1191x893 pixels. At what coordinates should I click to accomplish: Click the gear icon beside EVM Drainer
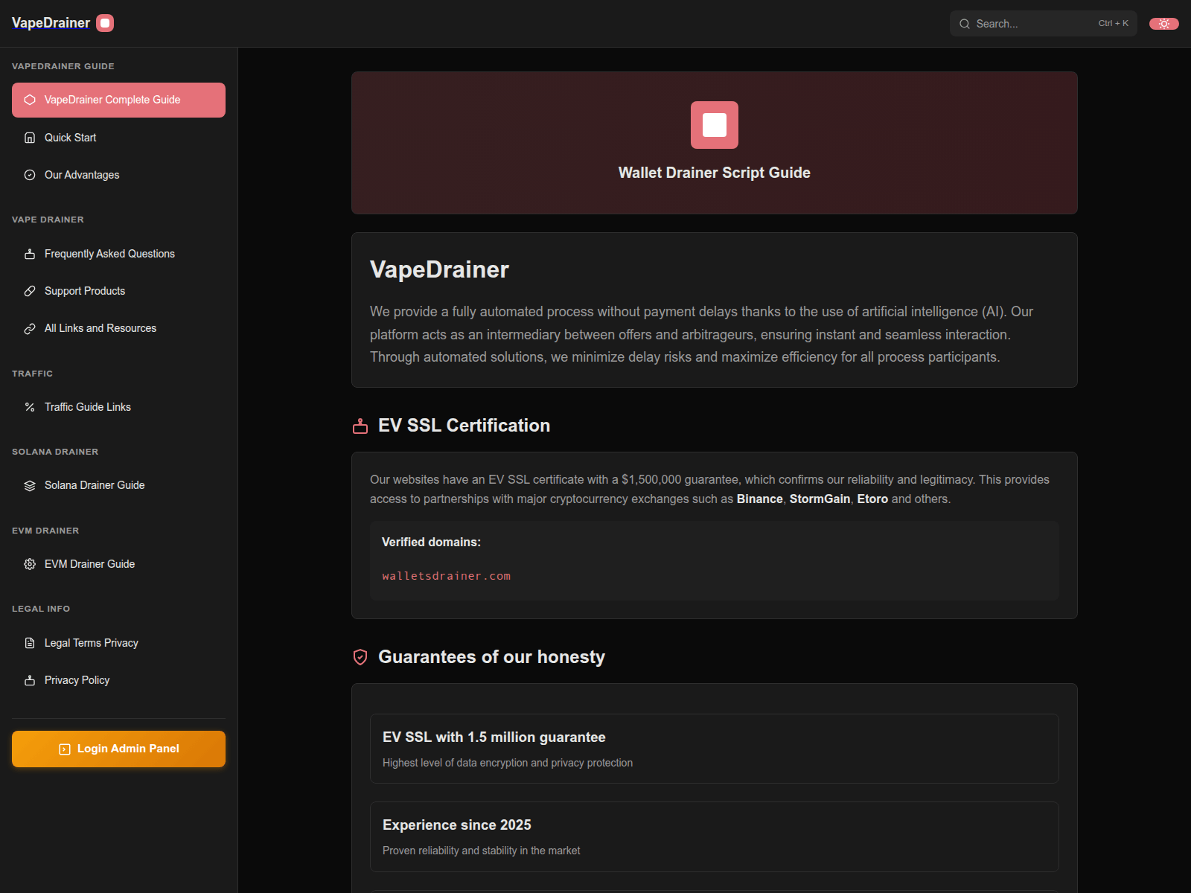click(x=30, y=564)
